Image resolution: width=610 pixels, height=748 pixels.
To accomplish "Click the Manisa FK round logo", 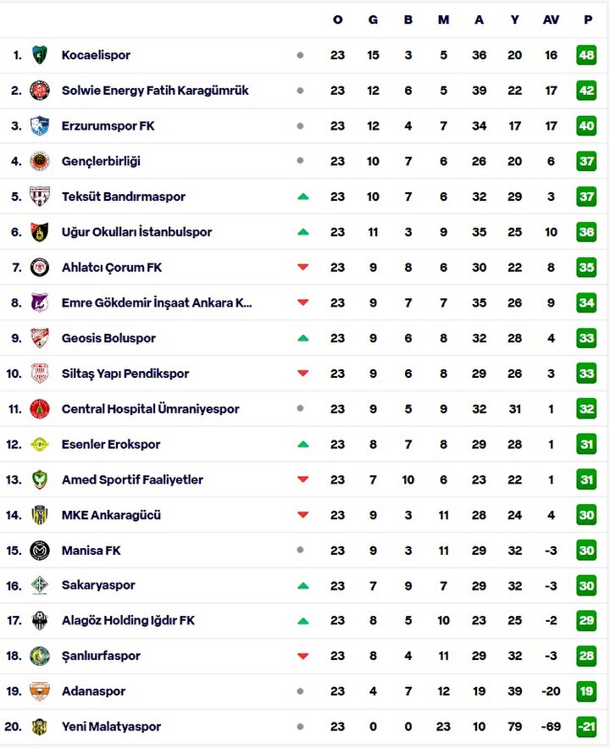I will click(40, 550).
